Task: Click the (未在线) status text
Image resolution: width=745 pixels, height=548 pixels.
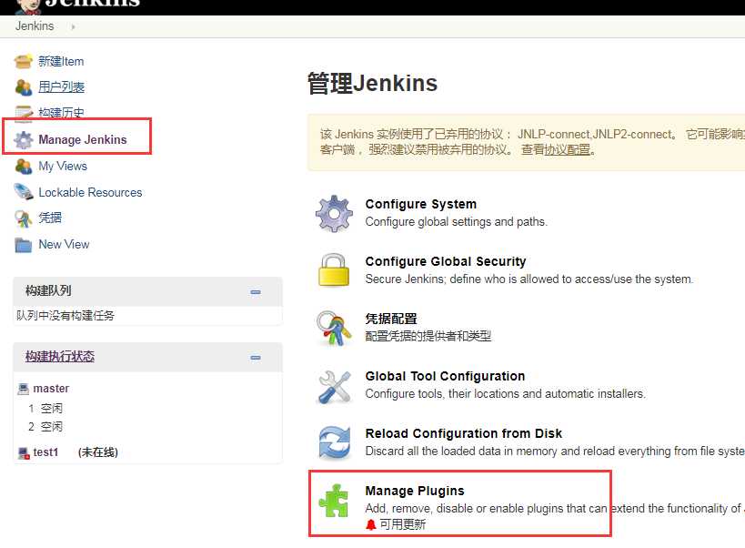Action: [x=98, y=452]
